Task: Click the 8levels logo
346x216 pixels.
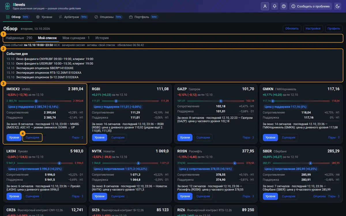Action: [7, 6]
